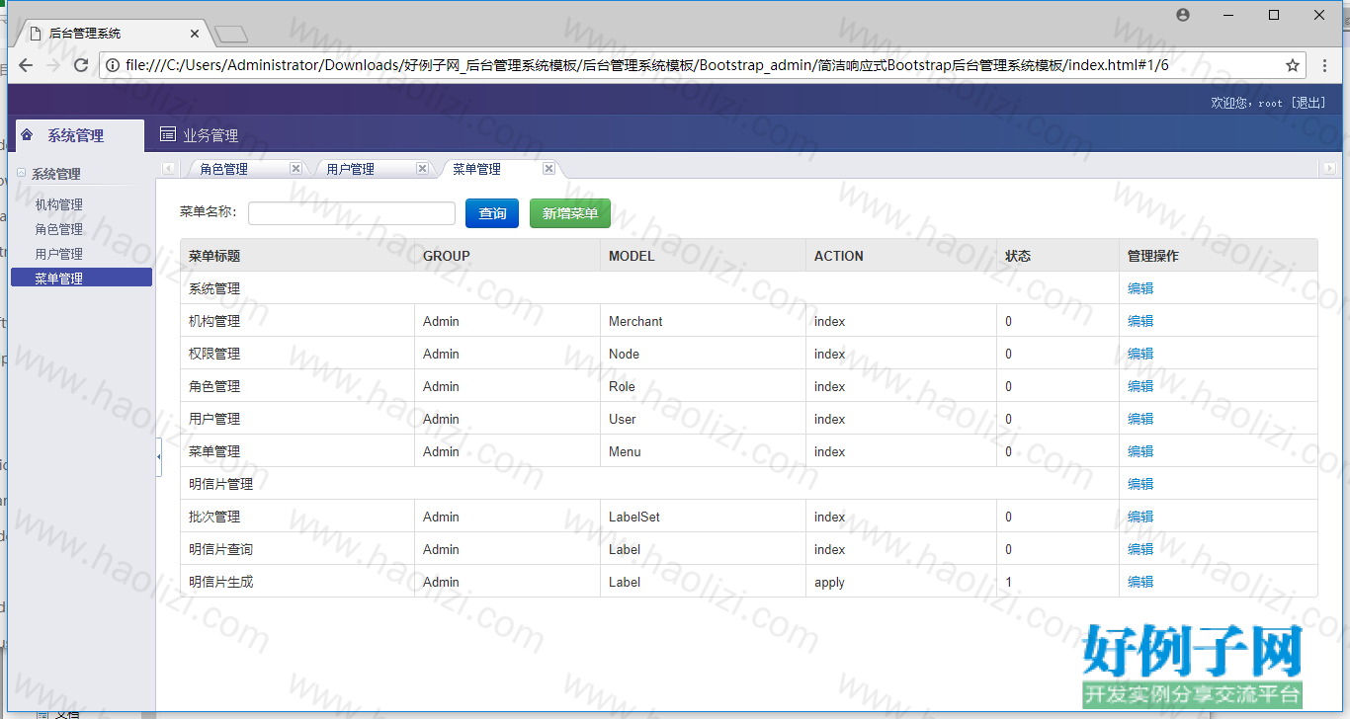Switch to the 用户管理 tab
This screenshot has height=719, width=1350.
click(351, 169)
